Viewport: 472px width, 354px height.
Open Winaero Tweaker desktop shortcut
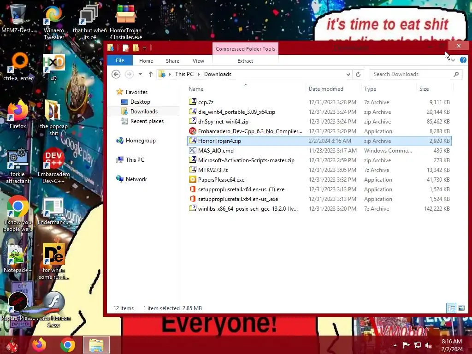pyautogui.click(x=53, y=22)
